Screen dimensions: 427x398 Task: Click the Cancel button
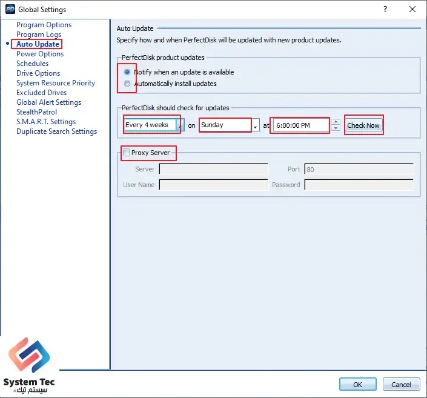tap(401, 384)
